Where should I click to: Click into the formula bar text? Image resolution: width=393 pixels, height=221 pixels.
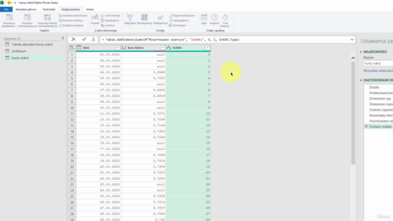pyautogui.click(x=171, y=39)
